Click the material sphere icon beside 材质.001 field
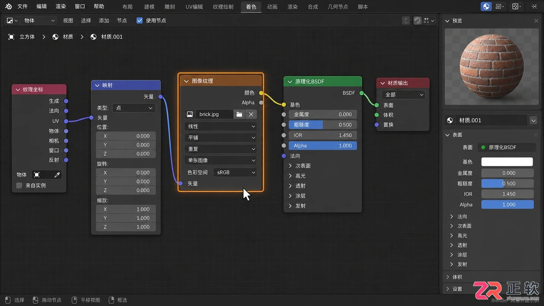 coord(450,120)
